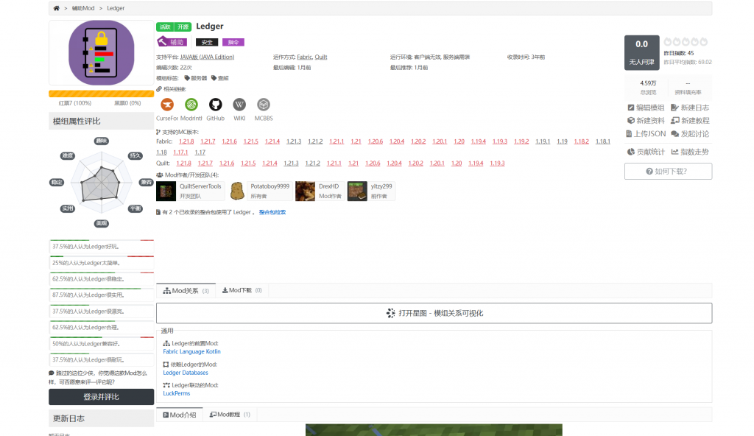Open 贡献统计 contribution stats
Screen dimensions: 754x436
pyautogui.click(x=646, y=152)
